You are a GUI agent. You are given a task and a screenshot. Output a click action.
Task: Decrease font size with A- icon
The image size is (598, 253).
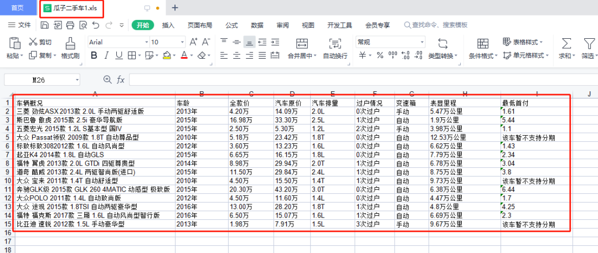pyautogui.click(x=206, y=42)
